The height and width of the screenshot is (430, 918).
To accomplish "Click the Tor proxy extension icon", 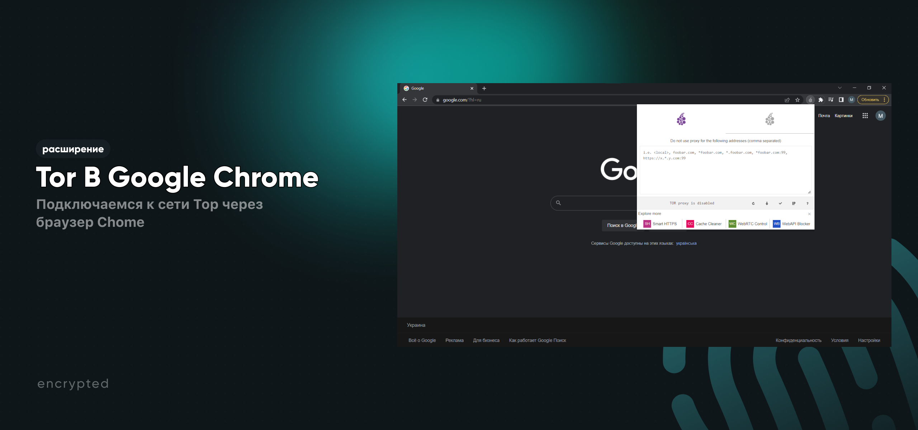I will point(812,100).
